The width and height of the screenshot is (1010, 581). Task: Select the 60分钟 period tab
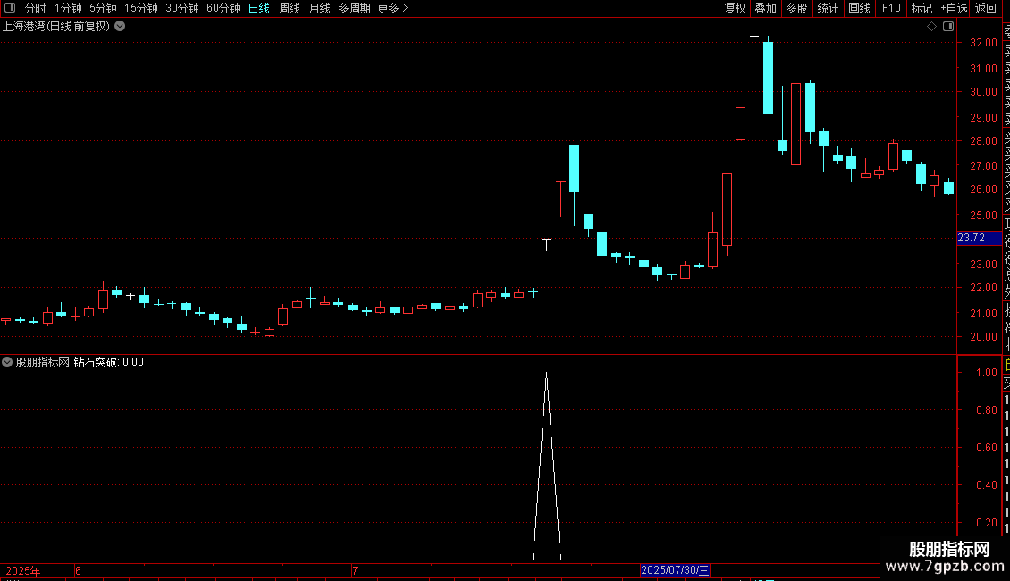pos(223,8)
